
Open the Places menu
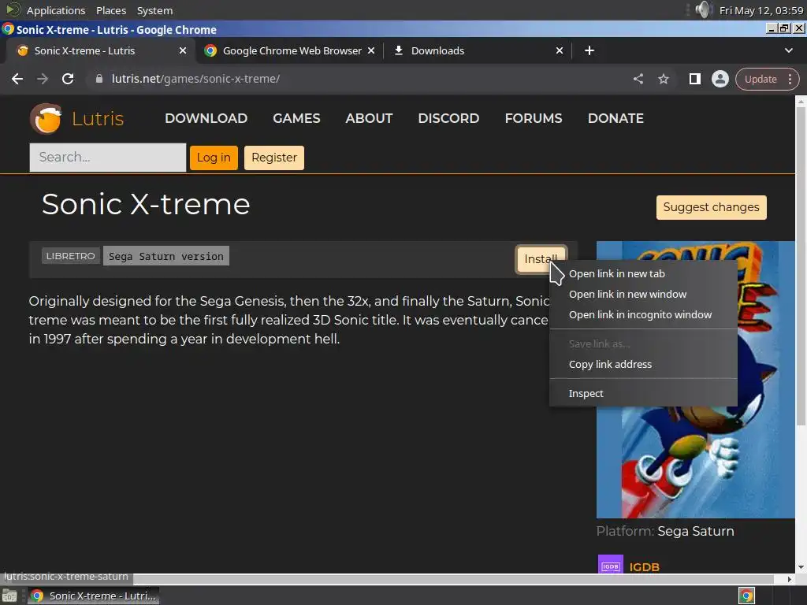coord(111,10)
